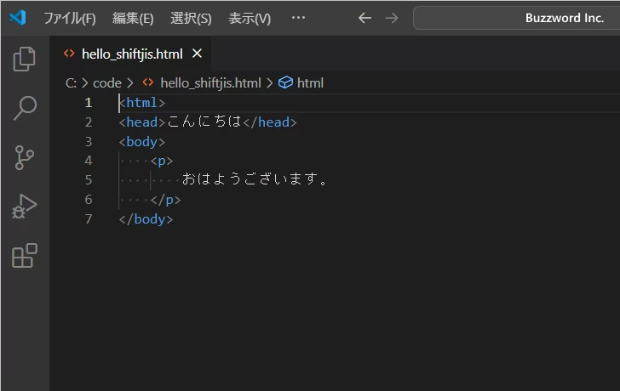Expand the hidden menus with ellipsis
This screenshot has width=620, height=391.
pos(298,18)
